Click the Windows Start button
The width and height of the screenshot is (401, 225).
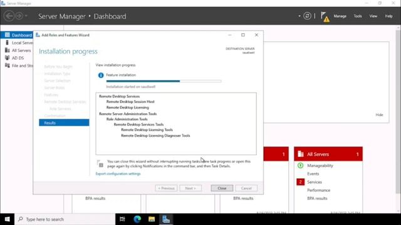(x=7, y=219)
